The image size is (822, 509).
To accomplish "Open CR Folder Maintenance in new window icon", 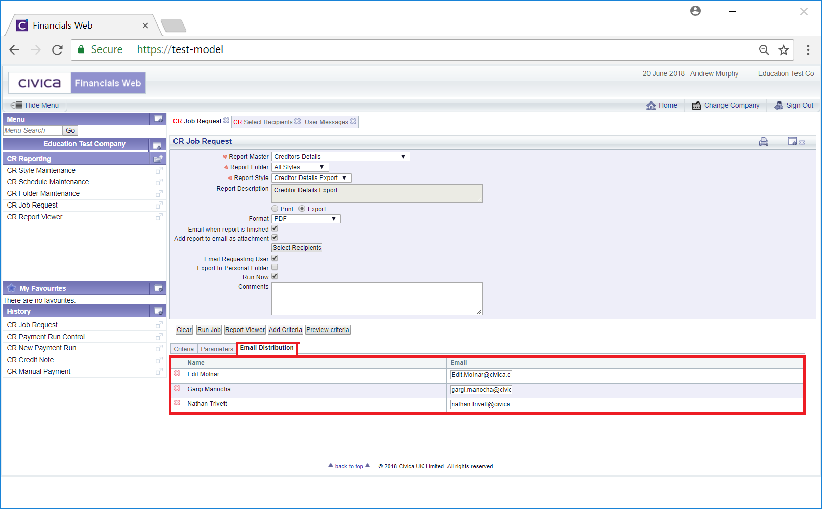I will pos(159,194).
